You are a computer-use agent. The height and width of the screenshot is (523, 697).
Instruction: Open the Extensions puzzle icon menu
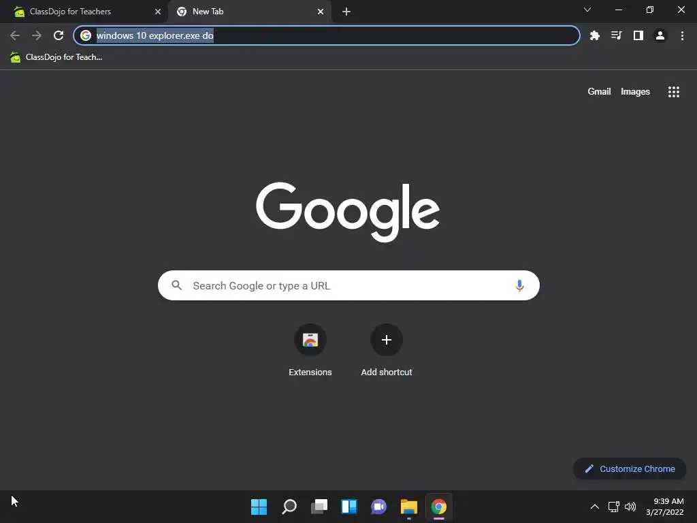pos(594,35)
